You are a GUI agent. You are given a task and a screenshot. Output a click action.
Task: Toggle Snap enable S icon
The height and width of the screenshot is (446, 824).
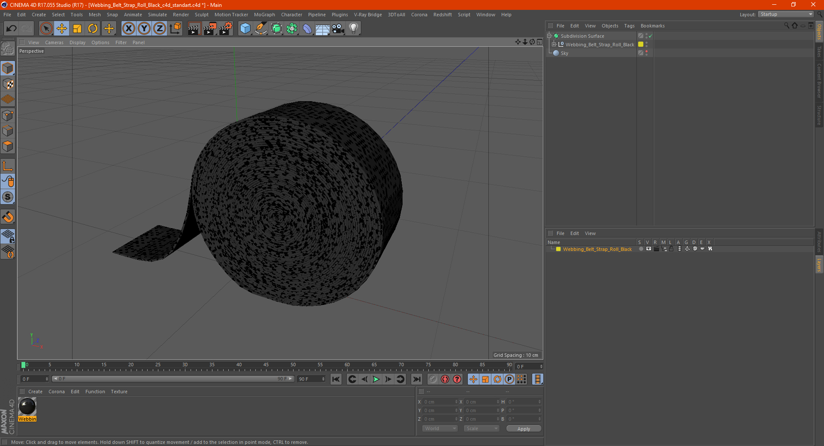tap(8, 197)
